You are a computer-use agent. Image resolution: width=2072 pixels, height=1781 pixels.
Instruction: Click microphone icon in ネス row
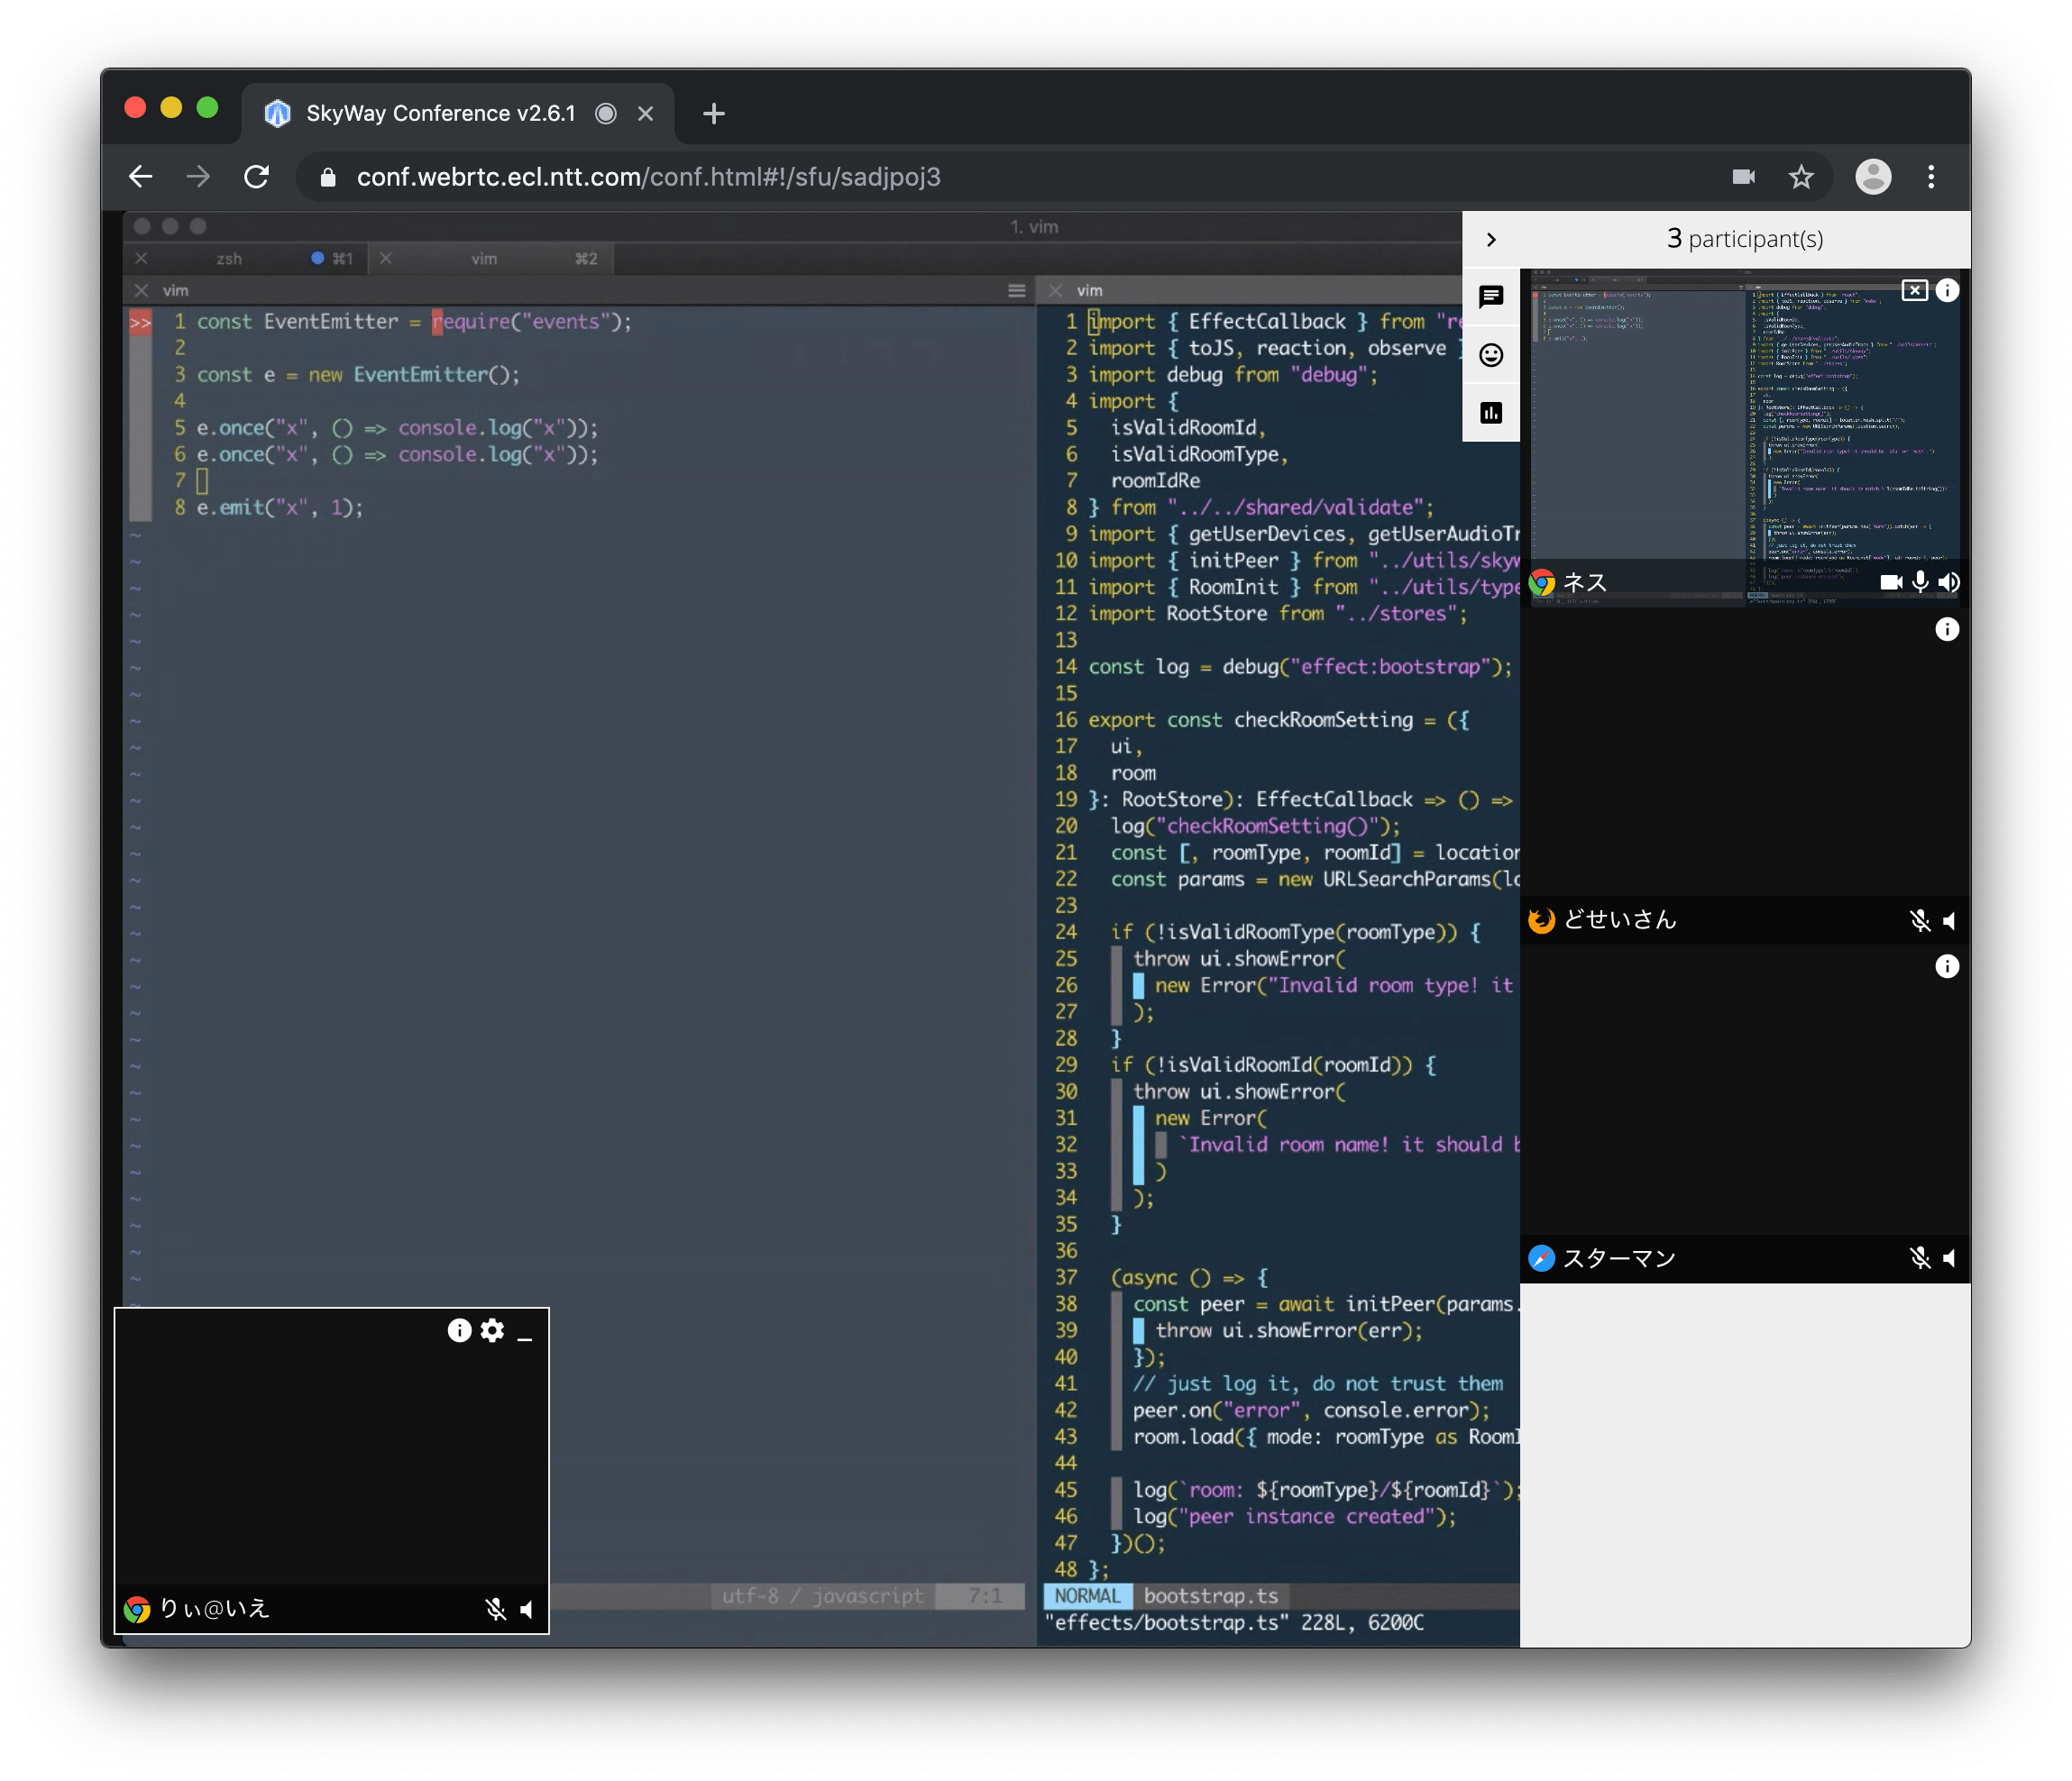[1920, 582]
